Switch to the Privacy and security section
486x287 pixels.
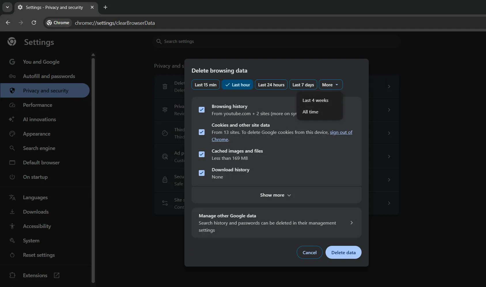point(46,90)
